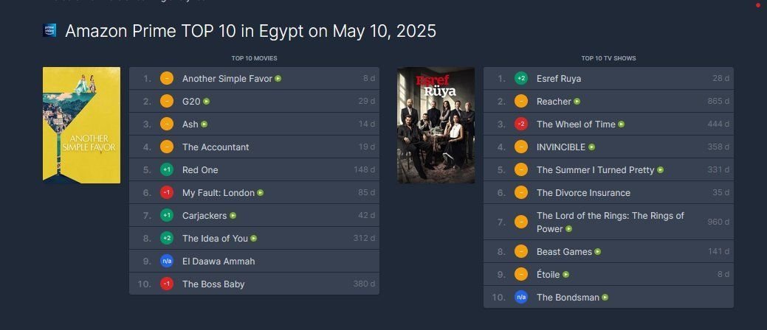
Task: Click the play icon beside The Wheel of Time
Action: pyautogui.click(x=622, y=124)
